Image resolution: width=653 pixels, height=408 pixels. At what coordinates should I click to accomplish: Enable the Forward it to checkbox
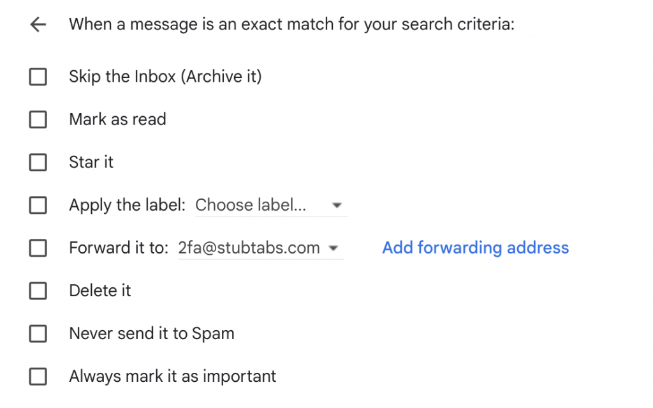38,248
